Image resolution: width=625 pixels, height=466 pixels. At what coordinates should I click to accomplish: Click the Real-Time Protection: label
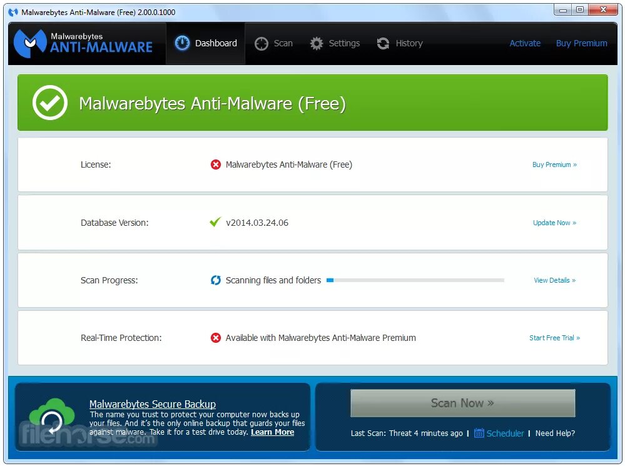[121, 338]
